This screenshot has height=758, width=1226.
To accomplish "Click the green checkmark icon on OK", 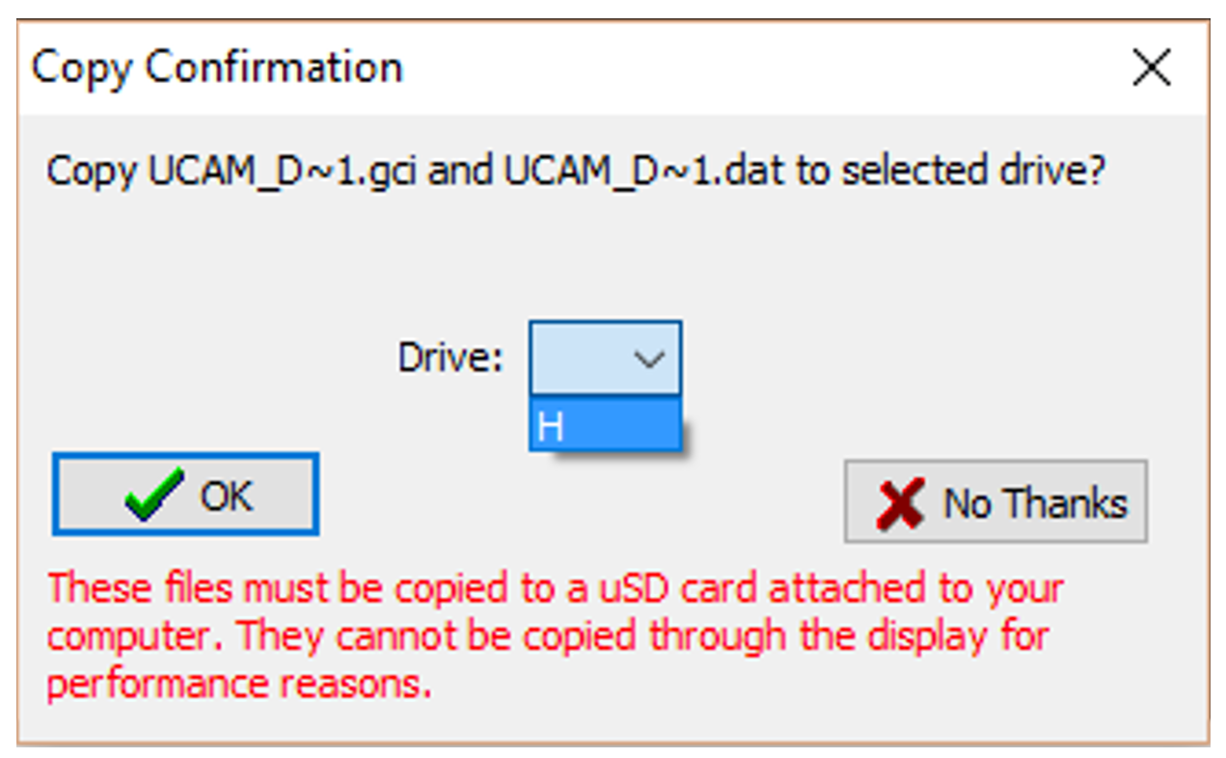I will click(x=153, y=496).
